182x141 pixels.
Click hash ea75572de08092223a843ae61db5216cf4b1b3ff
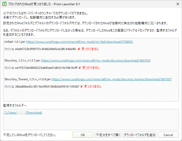(x=46, y=68)
